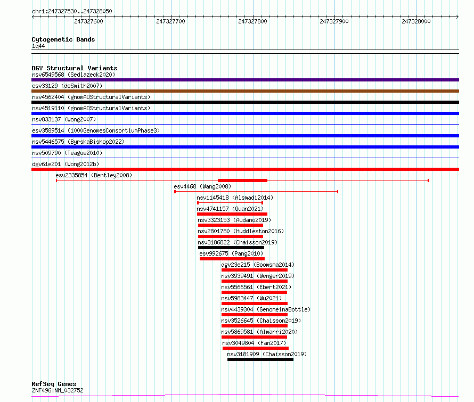Click the thick red esv2335854 segment
The height and width of the screenshot is (402, 474).
tap(242, 181)
